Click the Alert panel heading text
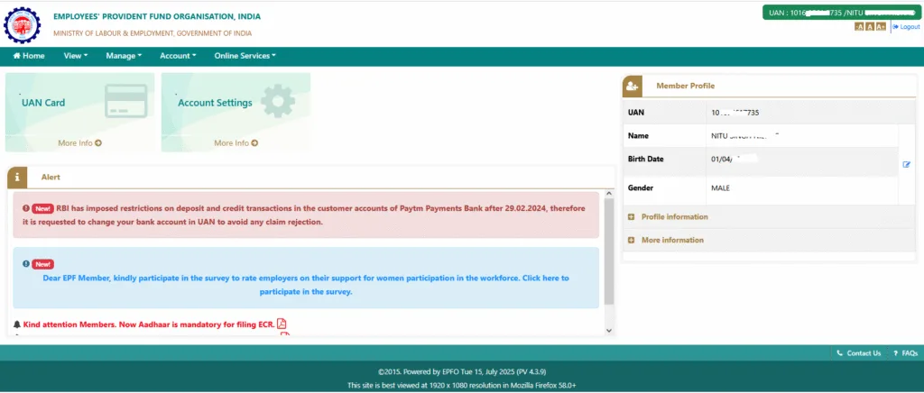 coord(51,177)
